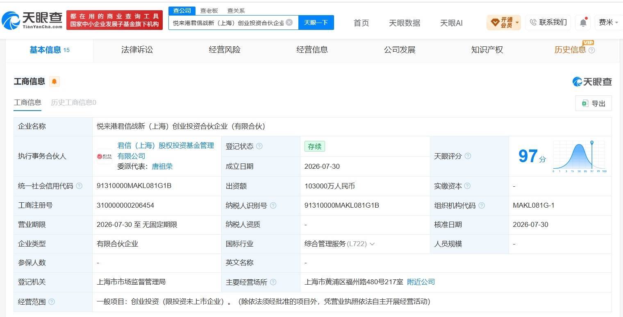Open the 唐祖荣 representative link
This screenshot has width=623, height=317.
click(x=162, y=166)
